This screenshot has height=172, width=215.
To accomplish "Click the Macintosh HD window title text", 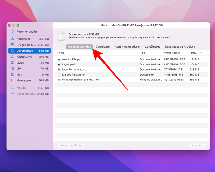I will pyautogui.click(x=132, y=25).
